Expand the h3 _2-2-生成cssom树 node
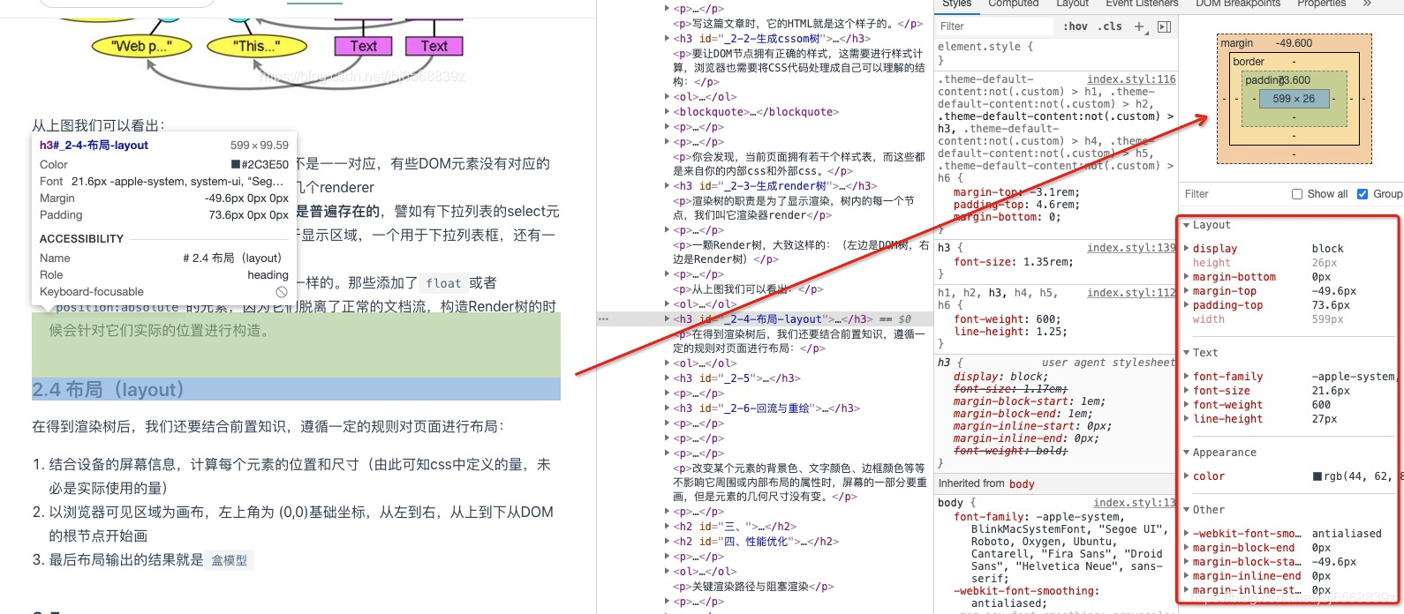The height and width of the screenshot is (614, 1404). [x=667, y=39]
